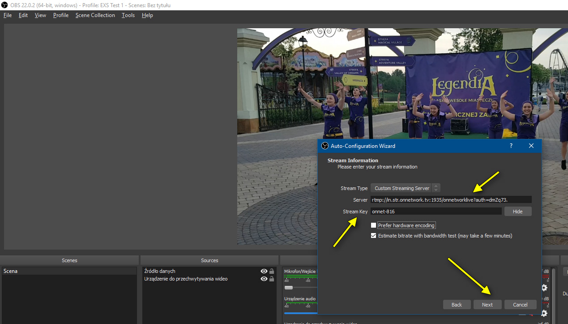Click the Mikrofon/Wejście label in the mixer

(x=300, y=271)
